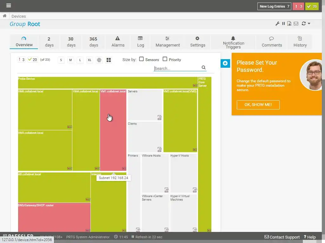The image size is (325, 243).
Task: Open the Help link
Action: [x=310, y=237]
